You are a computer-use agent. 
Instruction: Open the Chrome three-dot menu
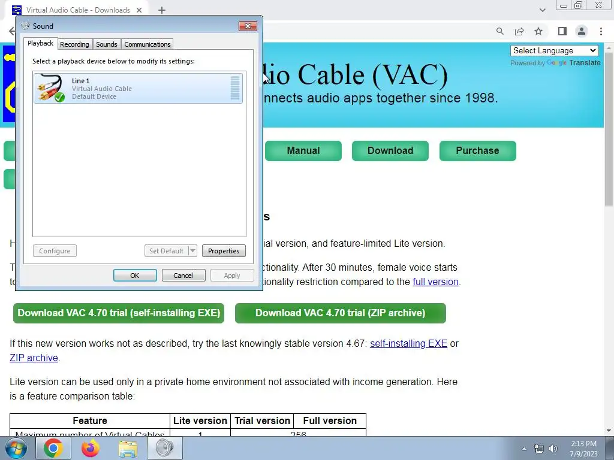601,31
